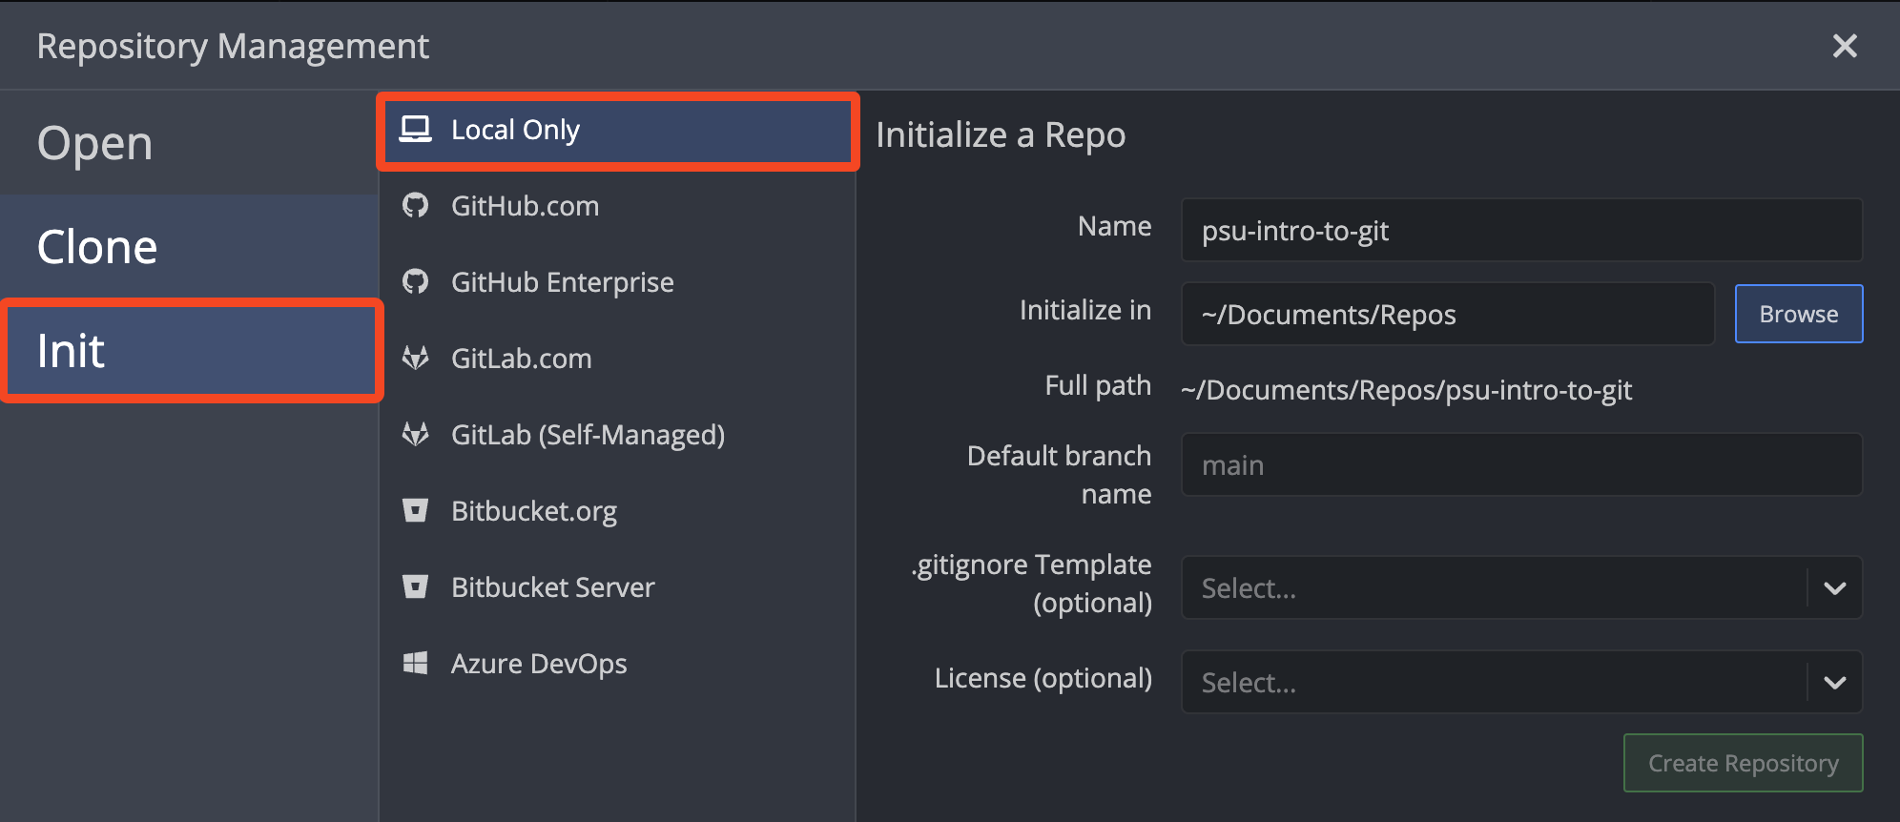Click the Bitbucket.org bucket icon
The width and height of the screenshot is (1900, 822).
(x=415, y=510)
